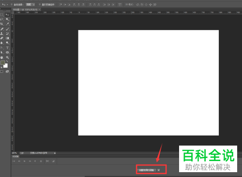Open dropdown beside Create Video Timeline
The image size is (242, 177).
click(159, 170)
